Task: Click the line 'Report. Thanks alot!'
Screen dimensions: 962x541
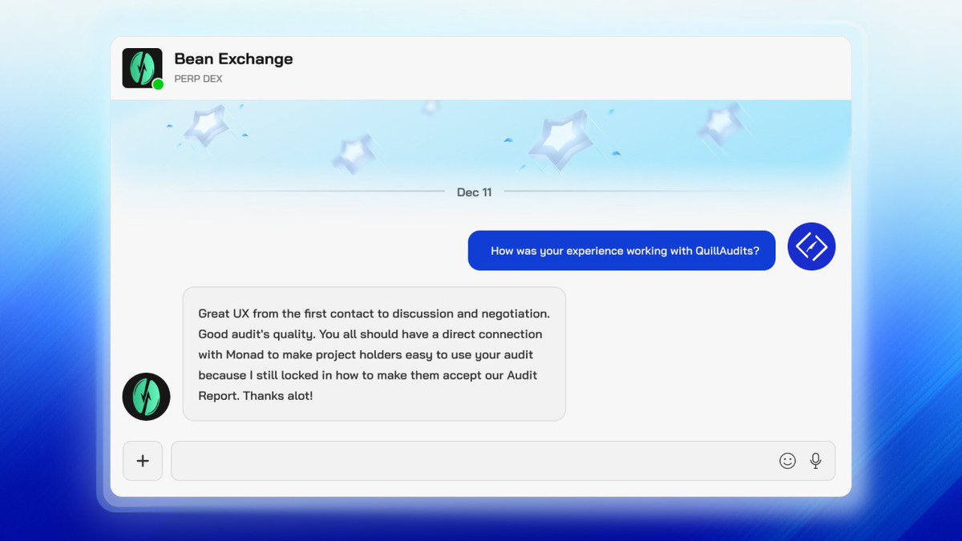Action: tap(255, 396)
